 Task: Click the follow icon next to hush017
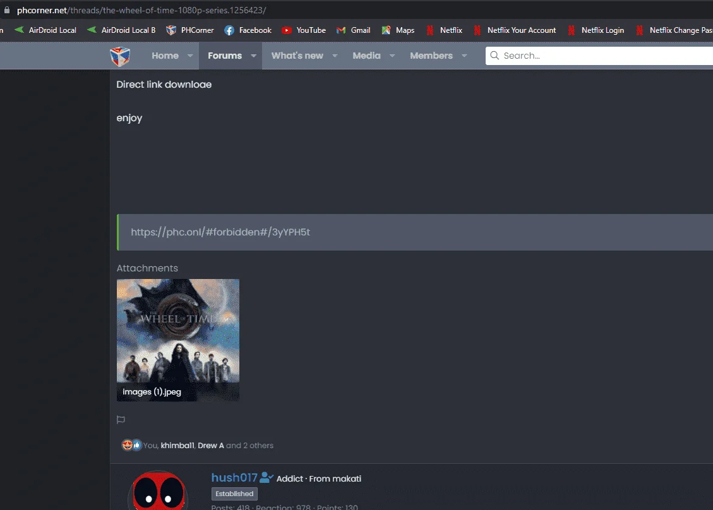coord(267,478)
